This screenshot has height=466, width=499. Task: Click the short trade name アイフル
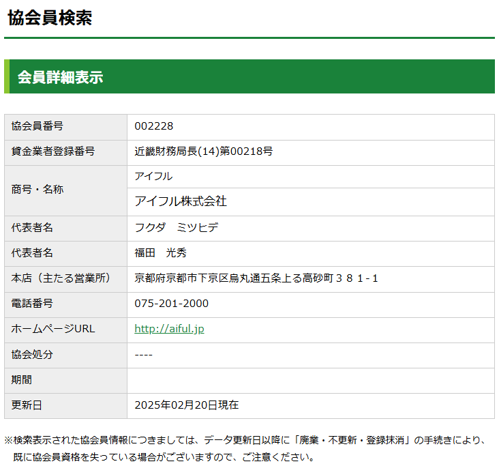153,176
